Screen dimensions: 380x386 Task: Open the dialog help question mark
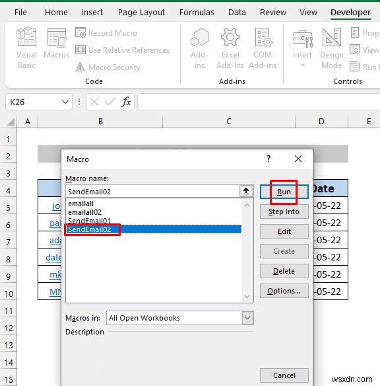(x=269, y=159)
